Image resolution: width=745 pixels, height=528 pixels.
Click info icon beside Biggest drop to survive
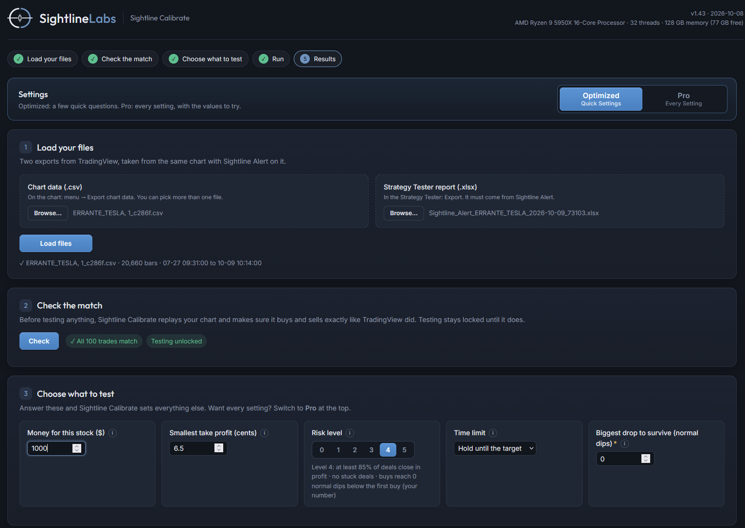coord(625,443)
